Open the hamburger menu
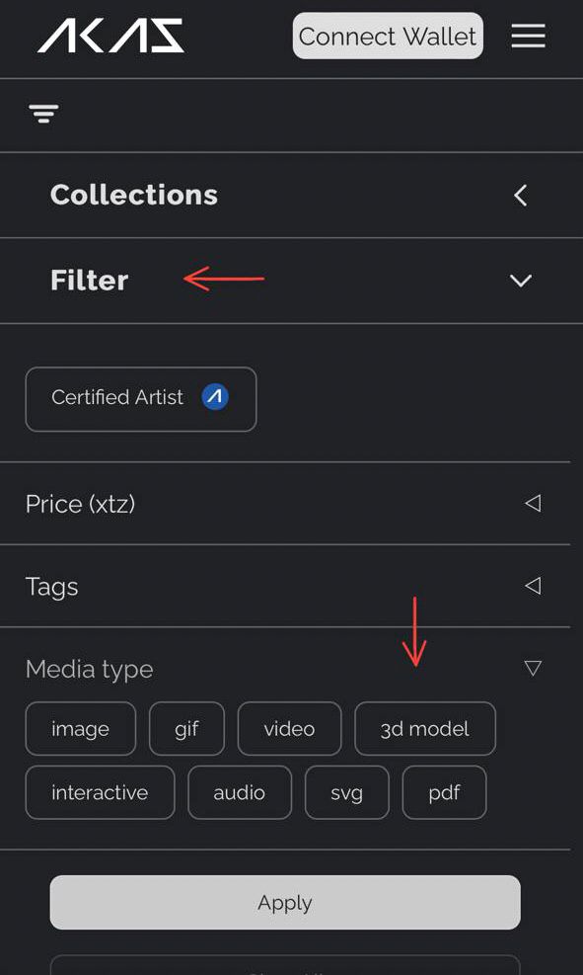 529,37
